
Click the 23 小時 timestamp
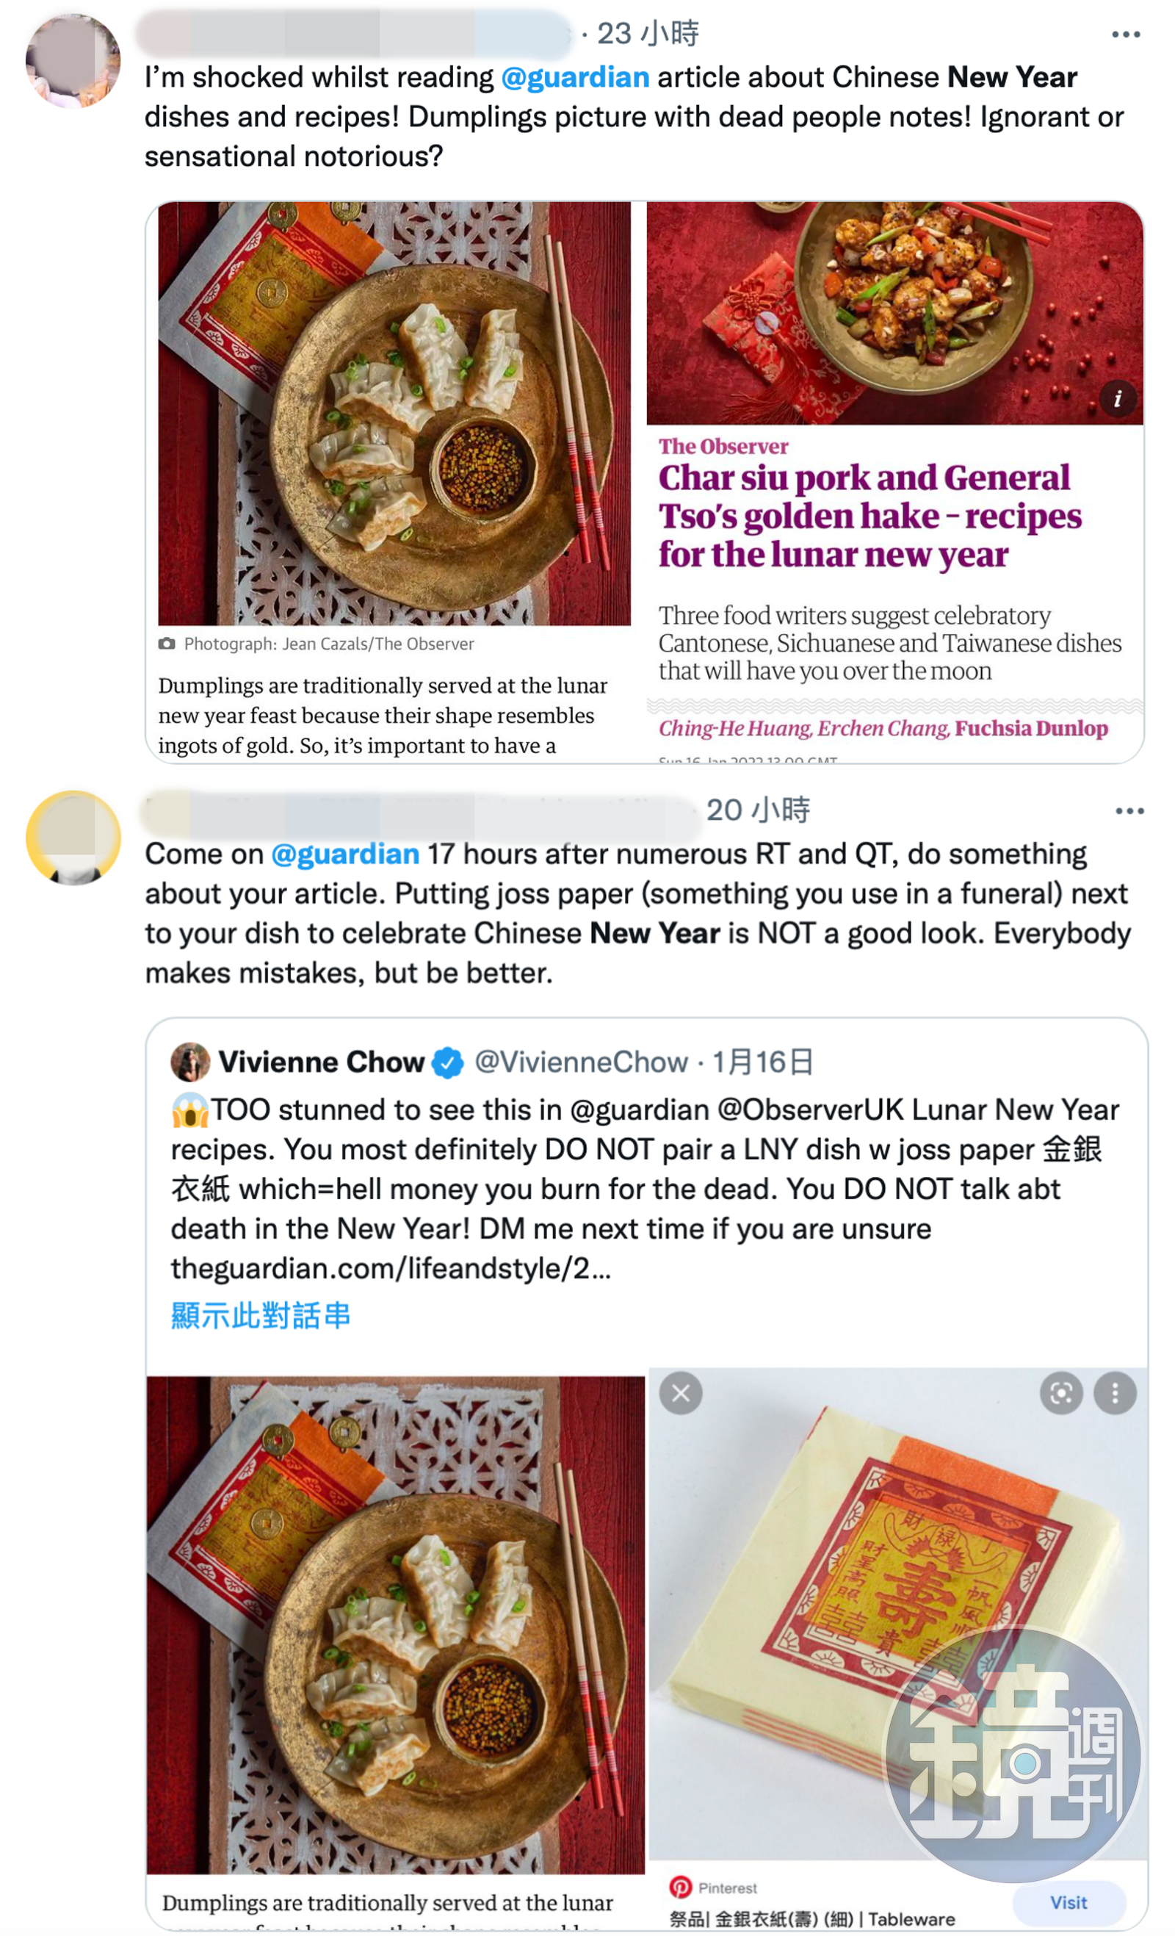click(647, 34)
